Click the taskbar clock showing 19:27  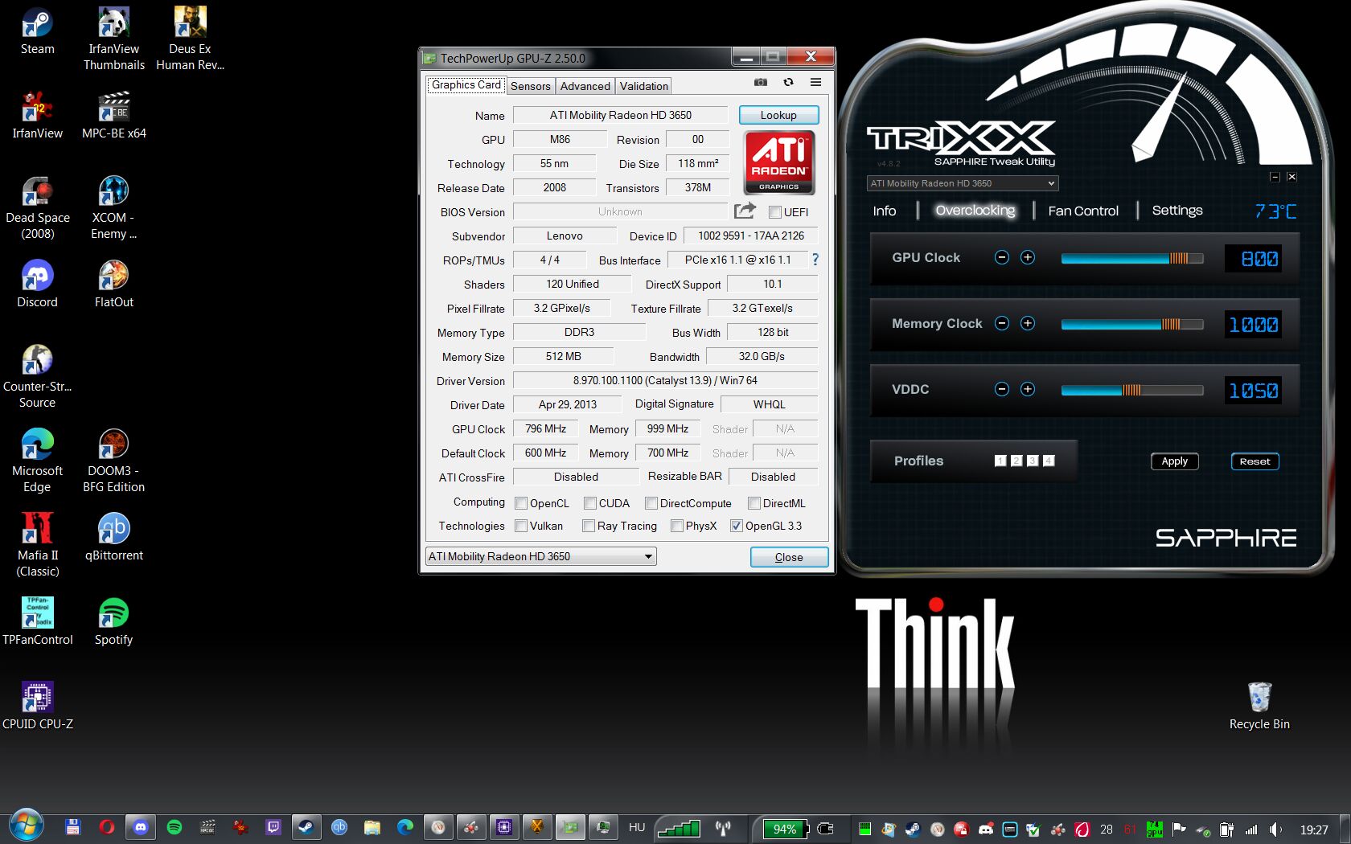coord(1314,830)
